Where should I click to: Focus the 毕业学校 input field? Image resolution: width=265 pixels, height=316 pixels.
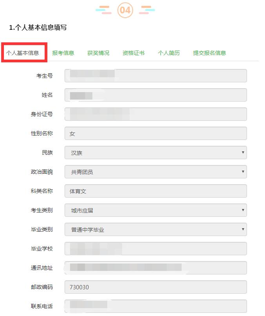(x=155, y=249)
